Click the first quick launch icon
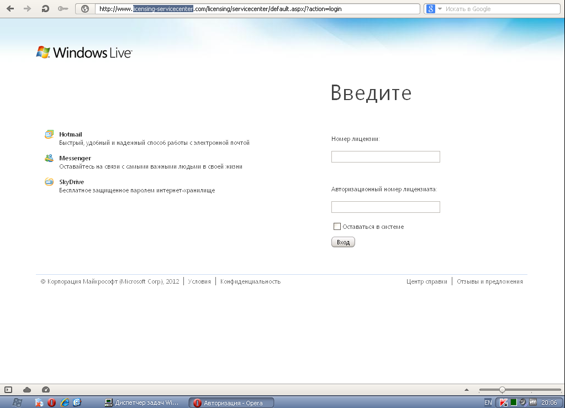 (39, 402)
